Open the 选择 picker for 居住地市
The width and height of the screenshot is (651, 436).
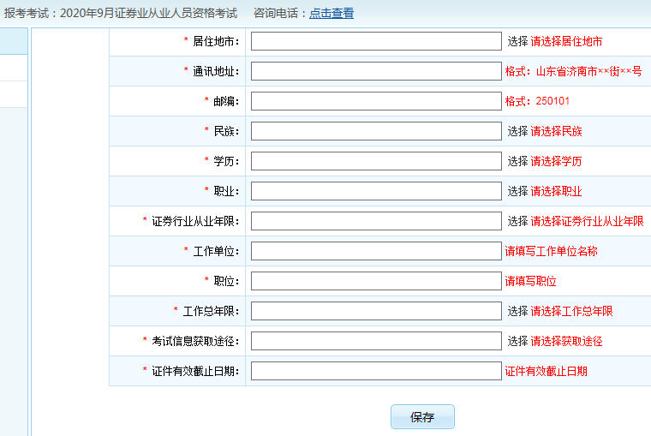coord(517,41)
